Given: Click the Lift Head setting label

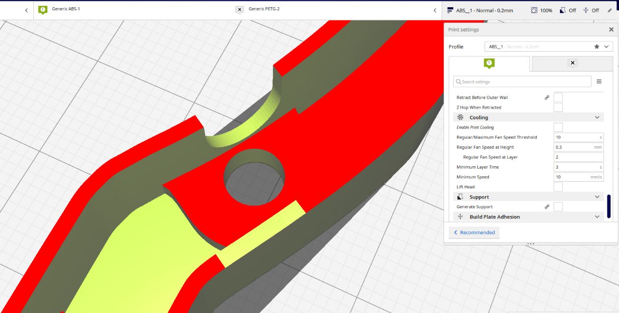Looking at the screenshot, I should tap(466, 187).
